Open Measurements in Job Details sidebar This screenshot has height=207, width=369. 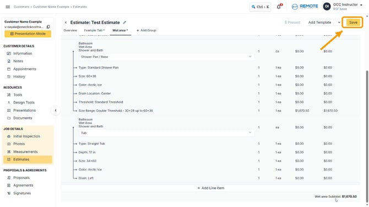tap(25, 152)
